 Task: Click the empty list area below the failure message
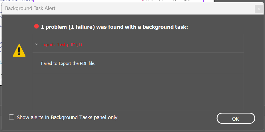138,92
